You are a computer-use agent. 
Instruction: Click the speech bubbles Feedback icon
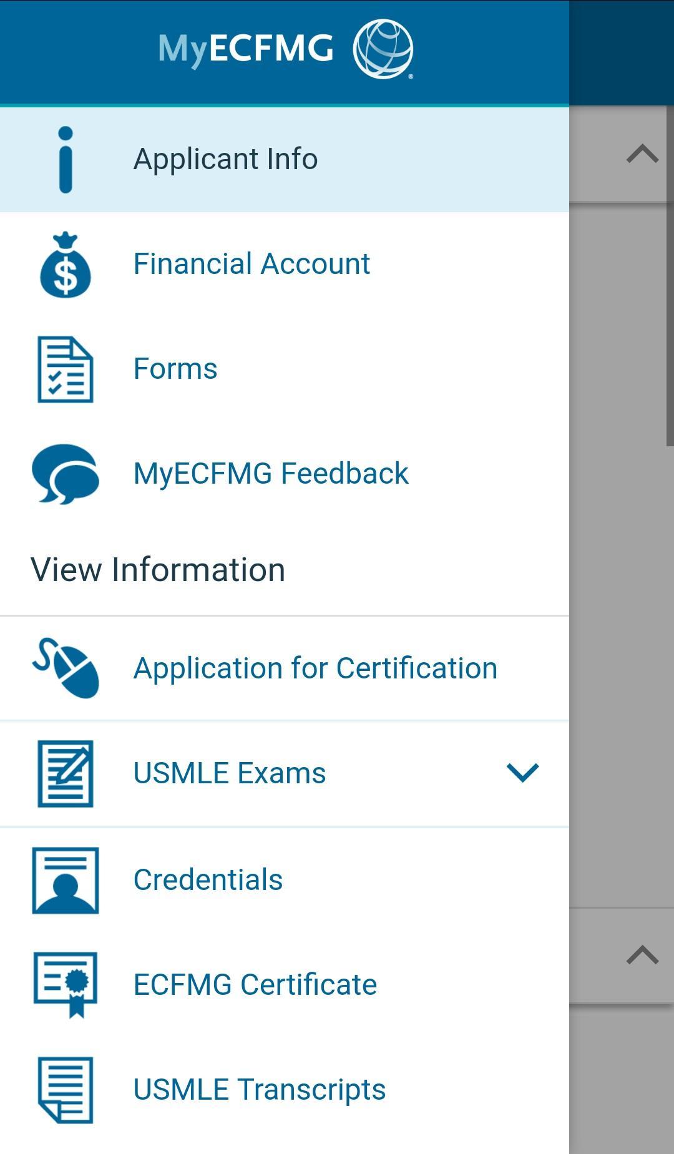(66, 474)
